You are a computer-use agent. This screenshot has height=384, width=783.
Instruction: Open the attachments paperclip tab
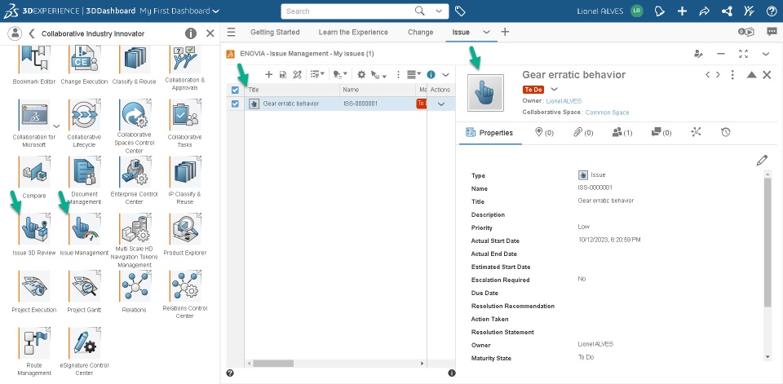tap(583, 132)
